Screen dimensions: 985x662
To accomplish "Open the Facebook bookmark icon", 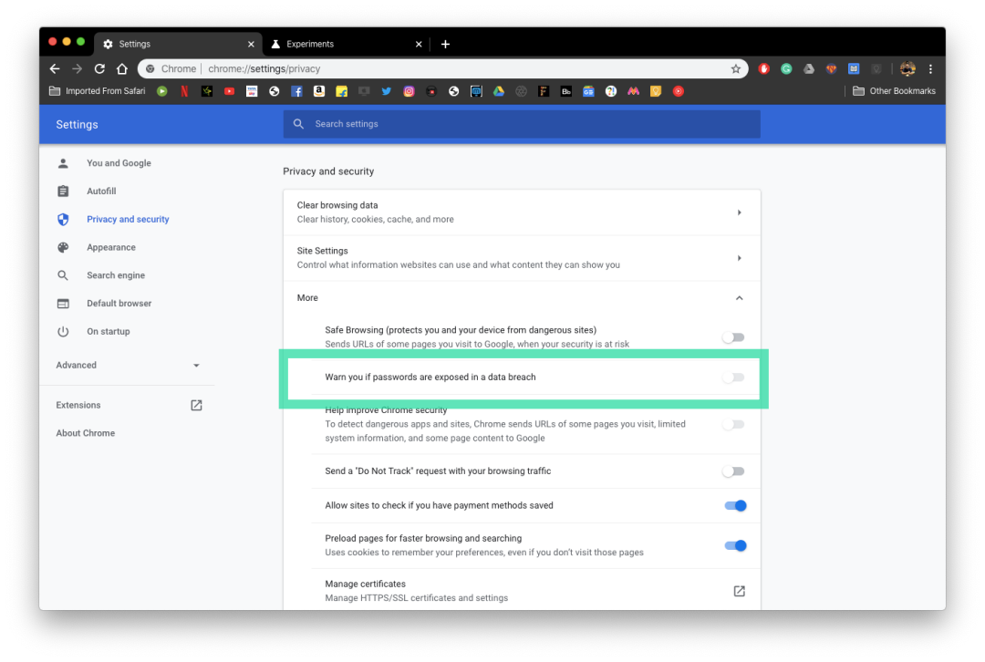I will [x=296, y=91].
